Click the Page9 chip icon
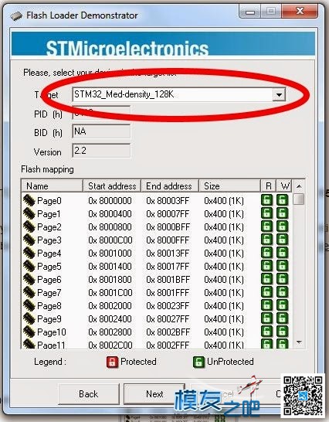 [29, 318]
